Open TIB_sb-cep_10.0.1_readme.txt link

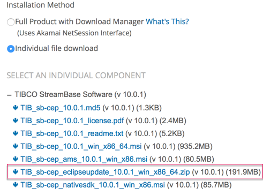(72, 133)
